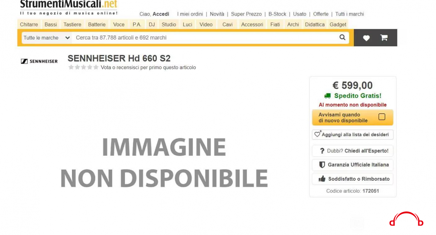
Task: Expand the Tutte le marche dropdown
Action: click(47, 38)
